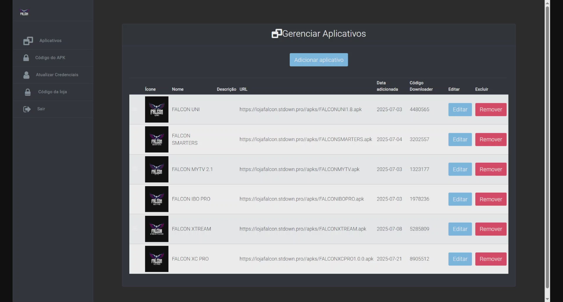Remove the FALCON SMARTERS application
Screen dimensions: 563x302
click(491, 139)
